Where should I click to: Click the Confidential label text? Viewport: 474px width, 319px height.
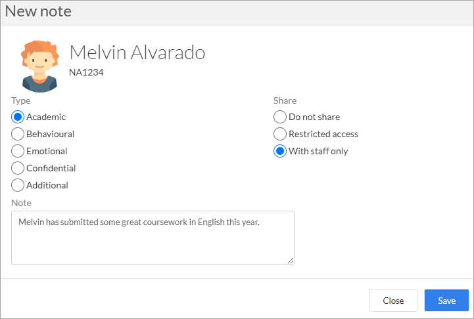tap(51, 168)
